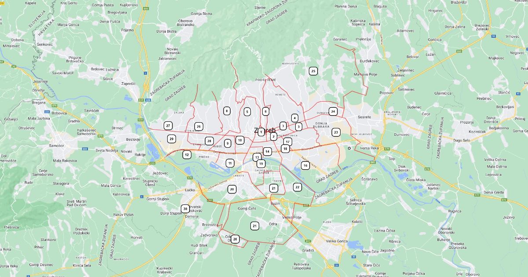Click marker 1 at Zagreb center
This screenshot has width=528, height=277.
tap(261, 132)
